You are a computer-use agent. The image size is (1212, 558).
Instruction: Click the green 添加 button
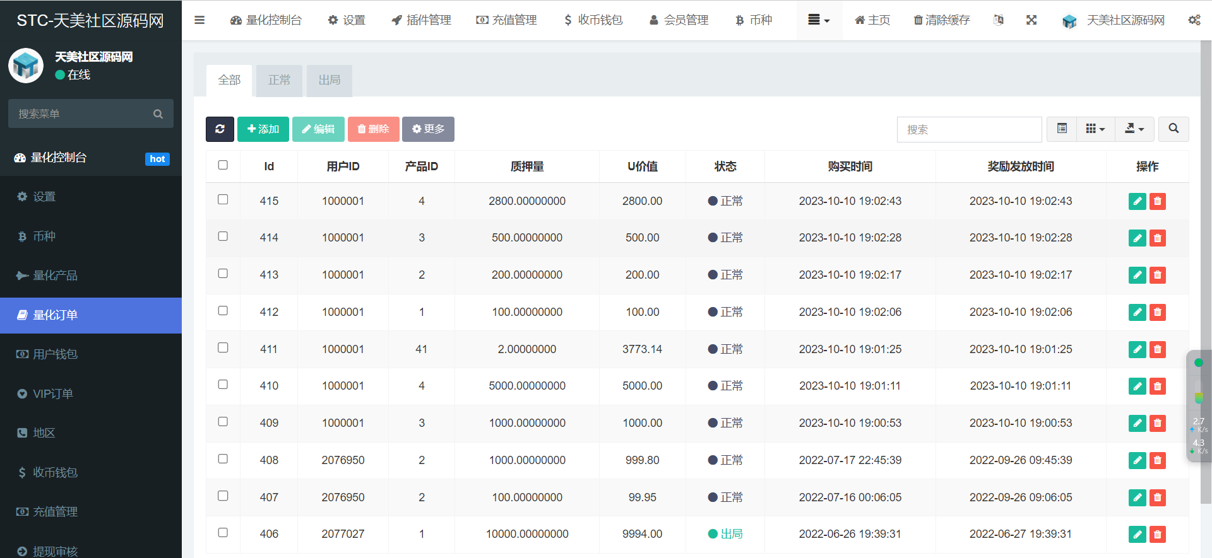[263, 129]
